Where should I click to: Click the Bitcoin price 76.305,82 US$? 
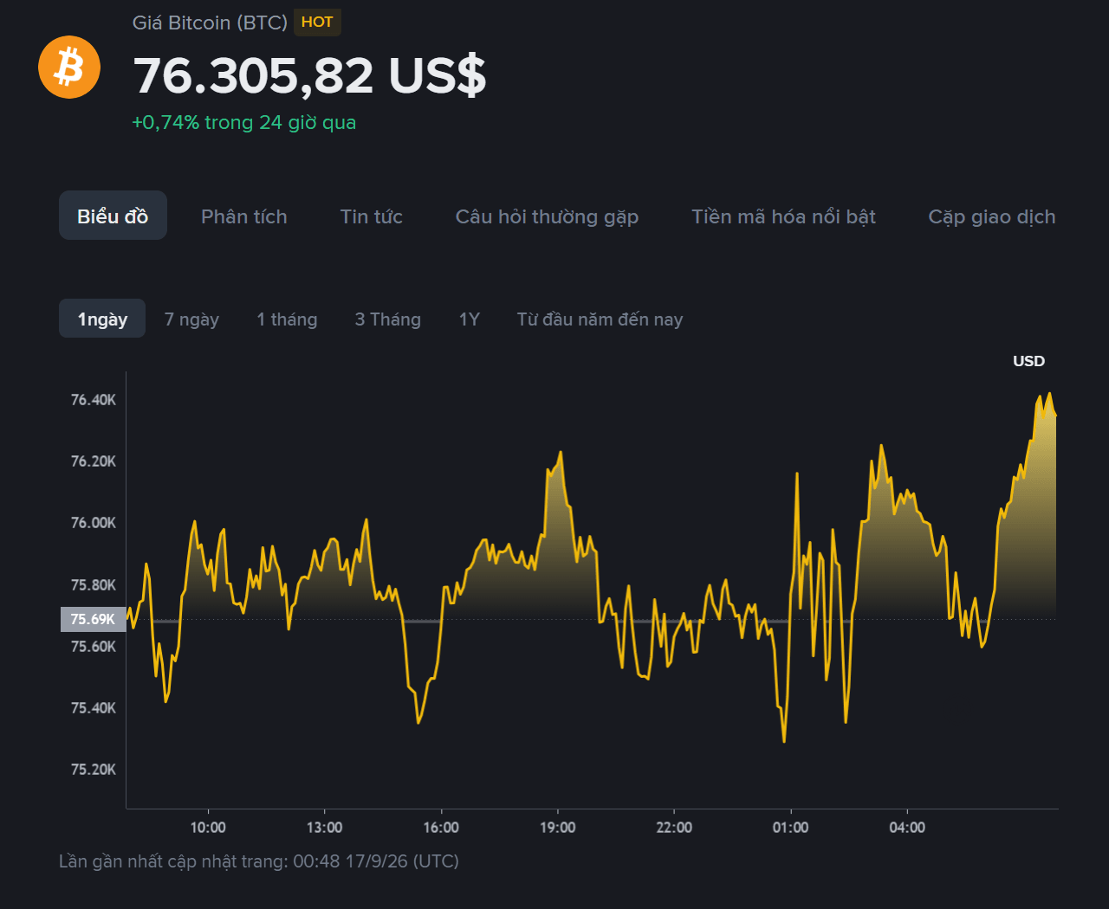(309, 75)
